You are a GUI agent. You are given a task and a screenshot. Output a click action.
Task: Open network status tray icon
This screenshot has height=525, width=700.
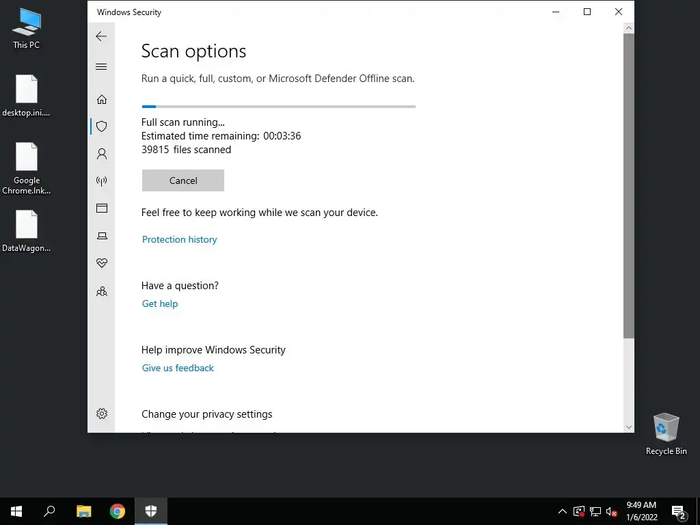[595, 511]
